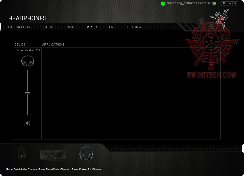
Task: Click the Applications heading
Action: (53, 44)
